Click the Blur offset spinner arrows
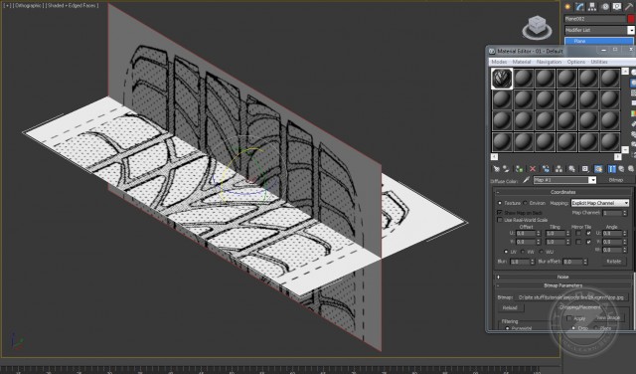Viewport: 636px width, 374px height. [x=585, y=262]
